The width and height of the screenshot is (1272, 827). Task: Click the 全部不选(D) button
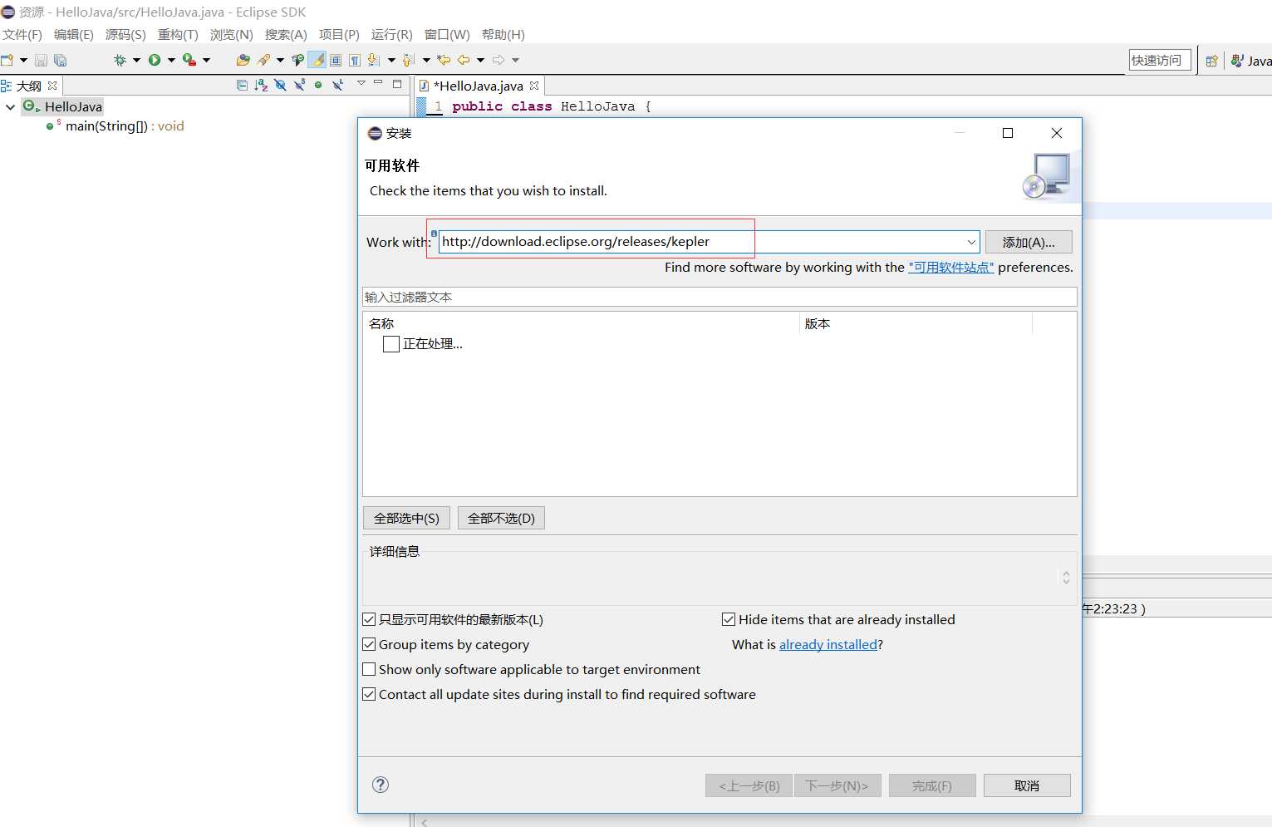501,518
